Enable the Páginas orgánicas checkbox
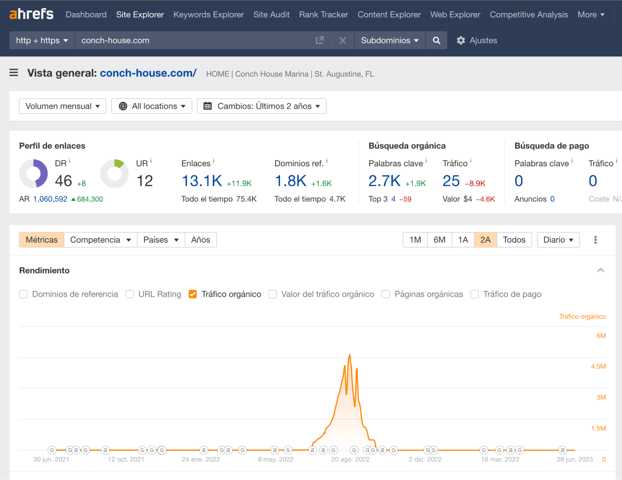This screenshot has height=480, width=622. (386, 294)
